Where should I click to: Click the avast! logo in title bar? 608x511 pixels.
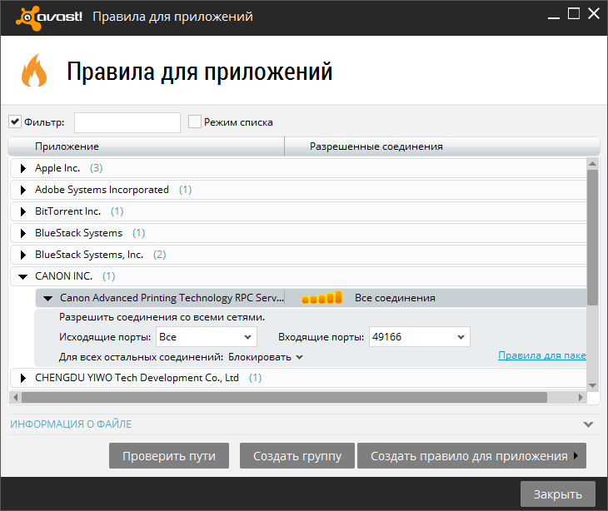[49, 17]
